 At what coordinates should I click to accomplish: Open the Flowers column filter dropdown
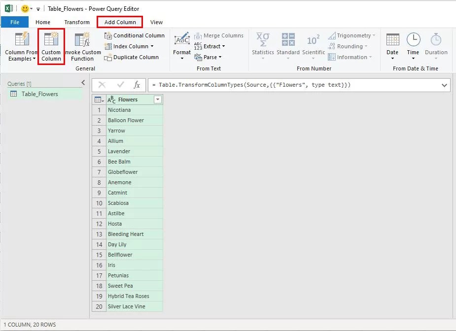158,99
